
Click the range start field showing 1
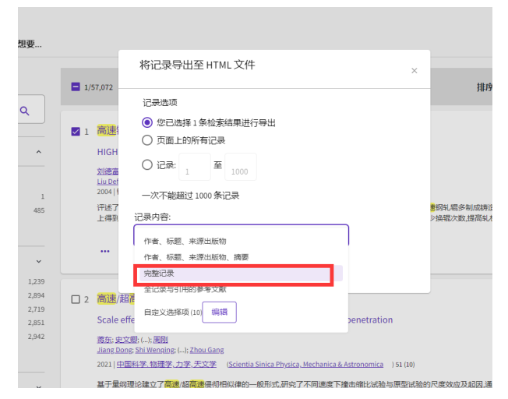coord(195,167)
